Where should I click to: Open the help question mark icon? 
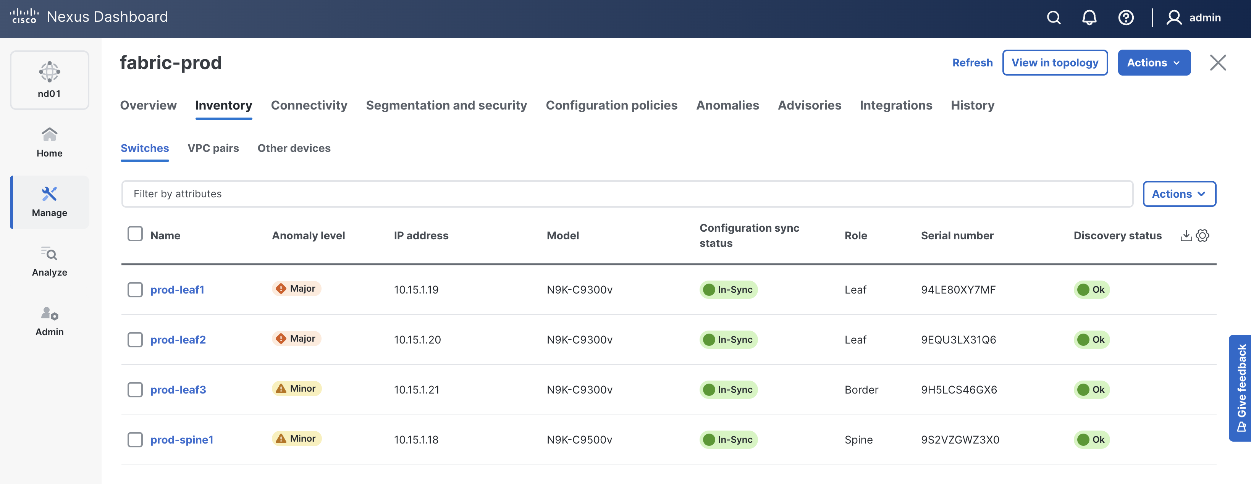coord(1126,18)
